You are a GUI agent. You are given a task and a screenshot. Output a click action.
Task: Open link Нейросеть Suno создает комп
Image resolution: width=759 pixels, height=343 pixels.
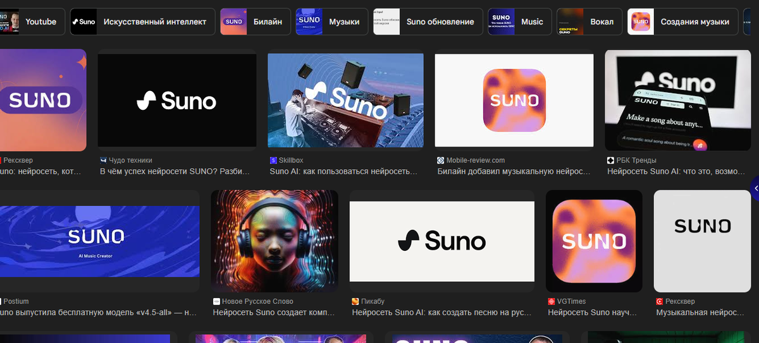tap(275, 312)
